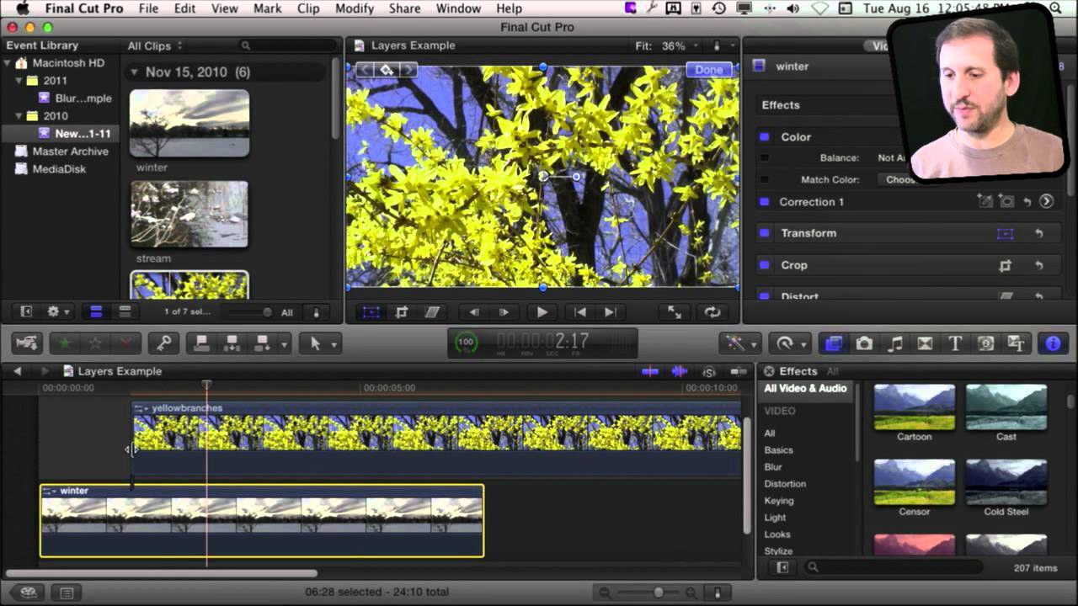Toggle viewer full-screen playback arrows
Image resolution: width=1078 pixels, height=606 pixels.
coord(675,312)
